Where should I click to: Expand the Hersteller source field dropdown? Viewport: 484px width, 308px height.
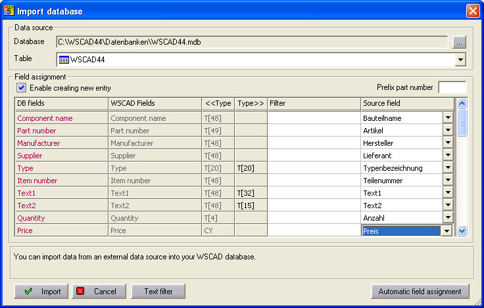click(x=448, y=143)
